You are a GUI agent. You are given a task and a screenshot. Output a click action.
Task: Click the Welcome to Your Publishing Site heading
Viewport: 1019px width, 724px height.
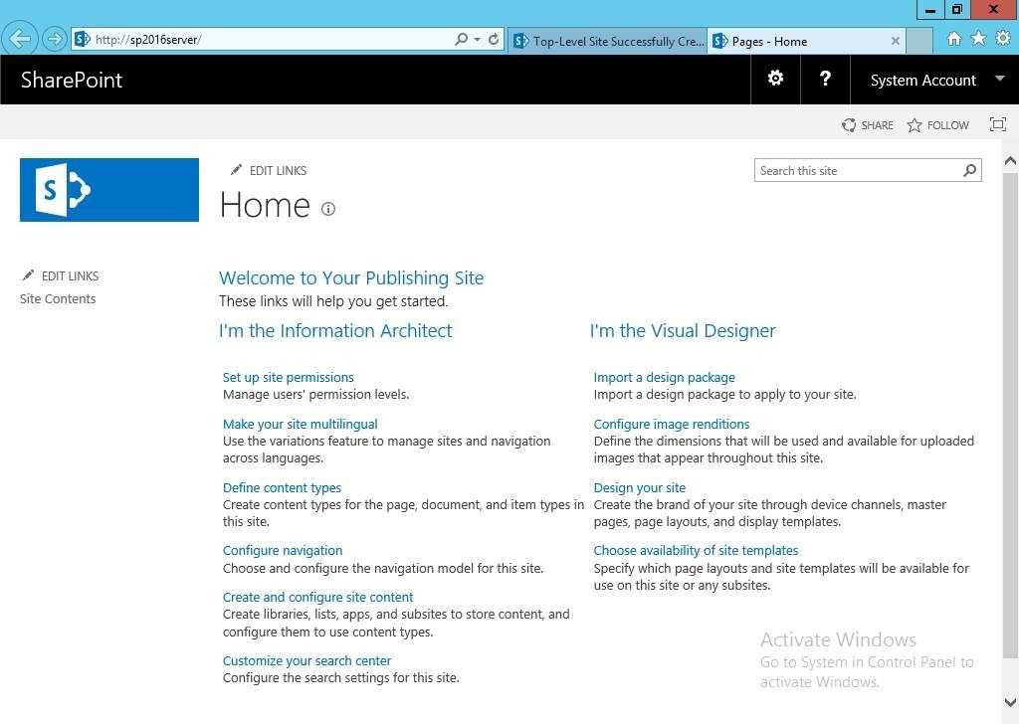[x=351, y=277]
